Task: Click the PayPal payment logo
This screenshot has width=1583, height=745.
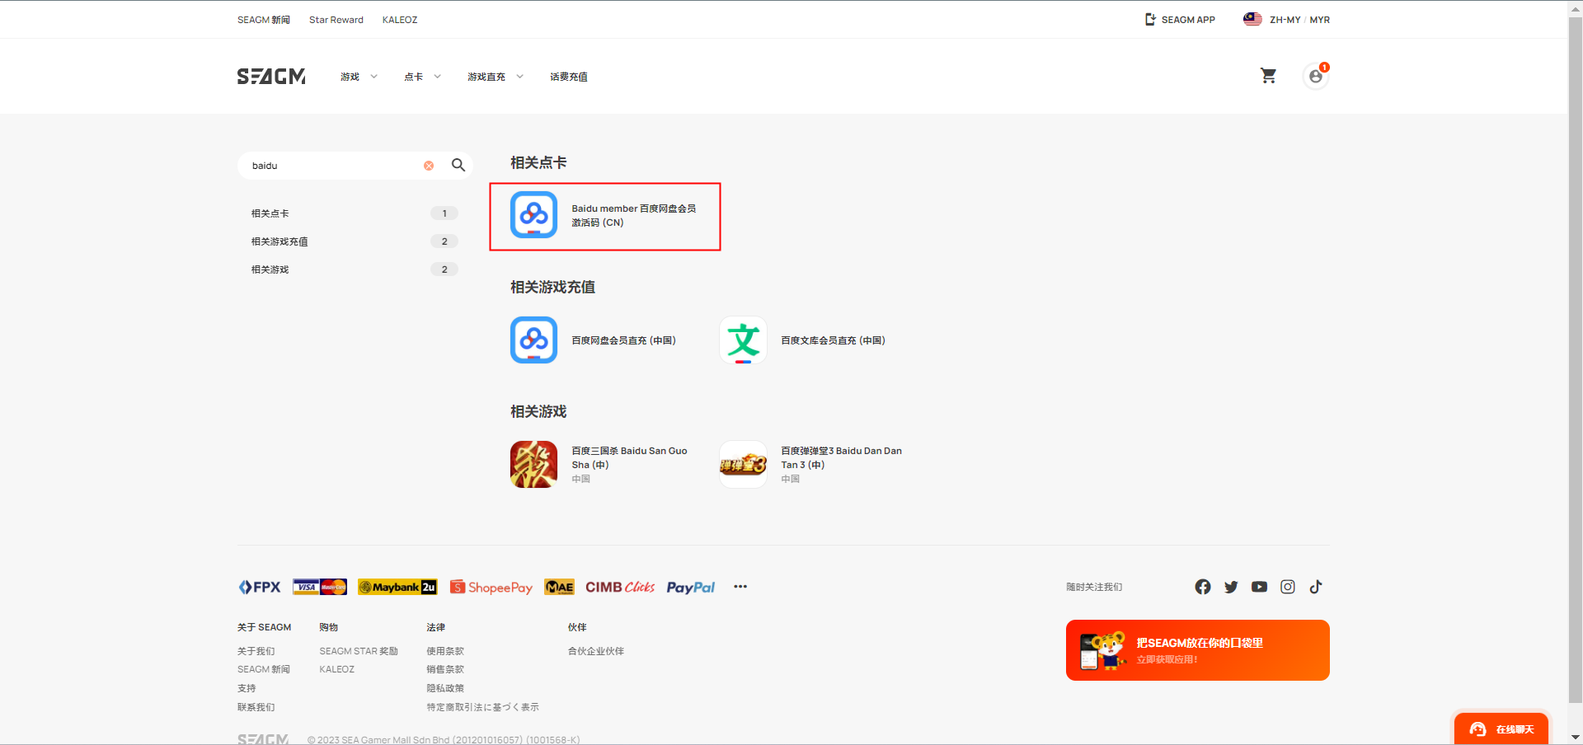Action: [691, 587]
